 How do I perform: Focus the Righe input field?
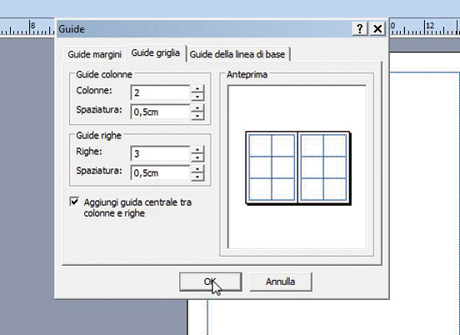[x=161, y=153]
